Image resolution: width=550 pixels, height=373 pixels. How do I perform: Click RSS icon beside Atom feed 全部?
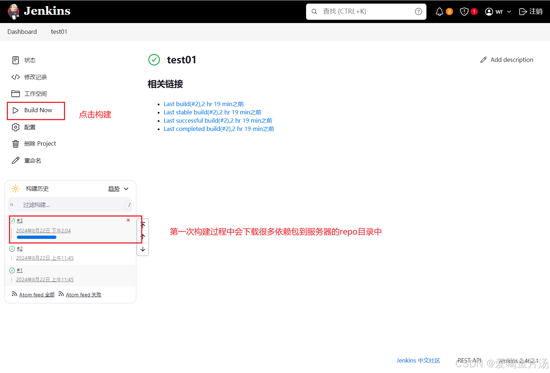click(x=14, y=294)
